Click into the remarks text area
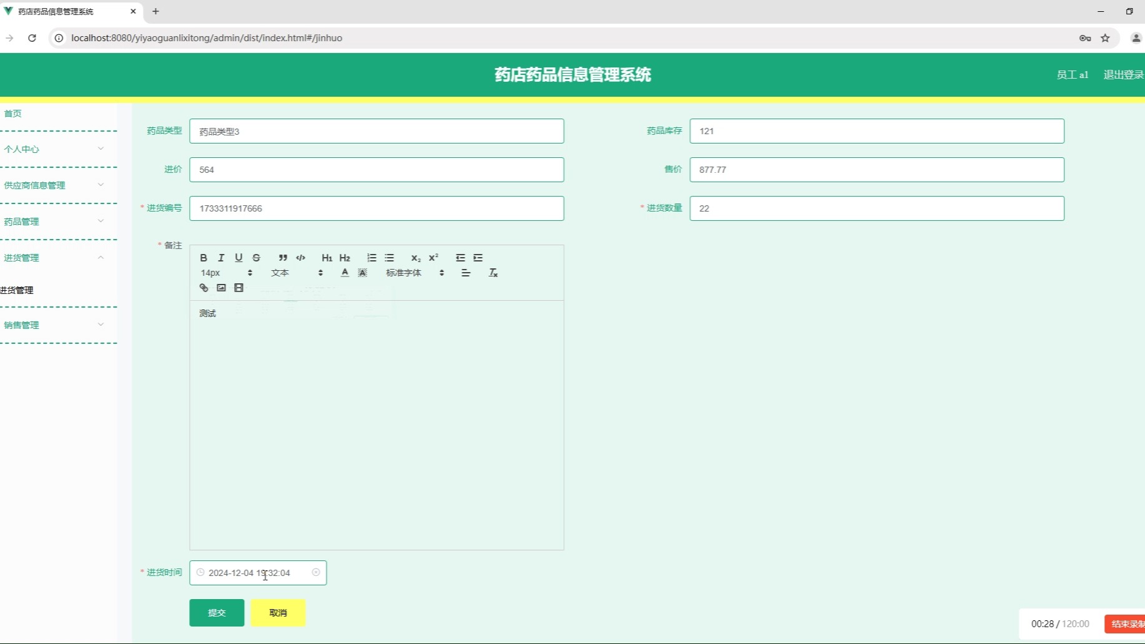Screen dimensions: 1145x644 [376, 425]
